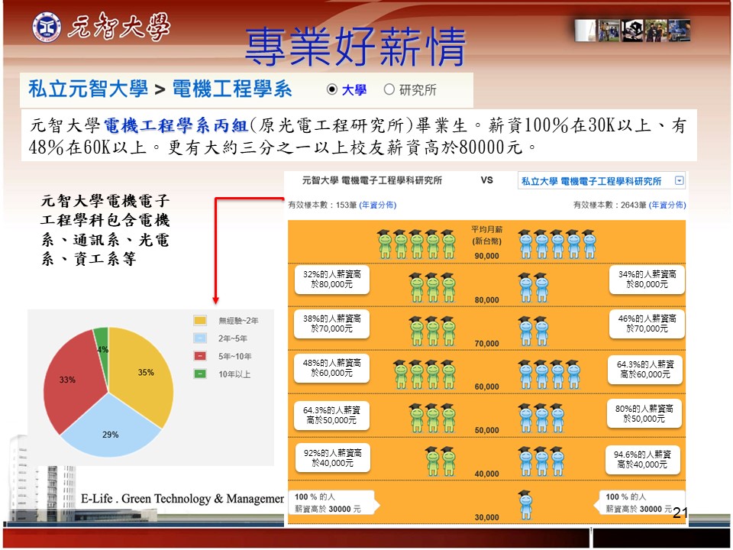Click the highlighted 電機工程學系丙組 text in the paragraph
This screenshot has height=550, width=733.
[x=176, y=125]
